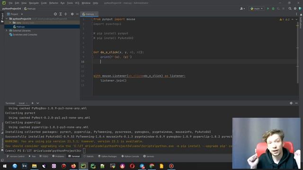
Task: Run the main configuration with green play button
Action: tap(268, 8)
